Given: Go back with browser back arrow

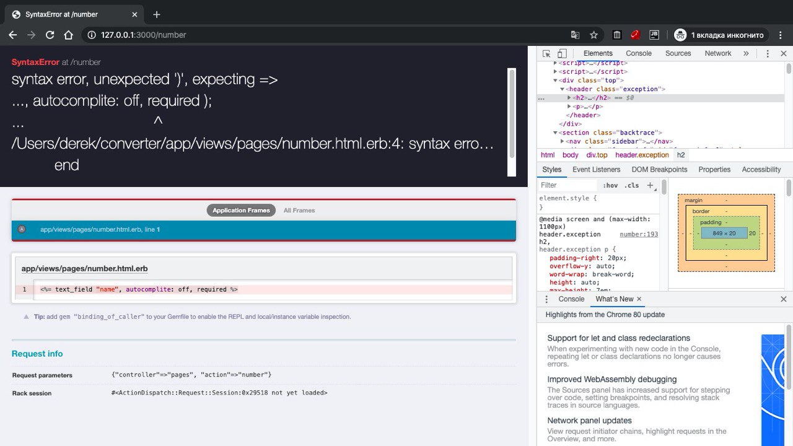Looking at the screenshot, I should [12, 35].
